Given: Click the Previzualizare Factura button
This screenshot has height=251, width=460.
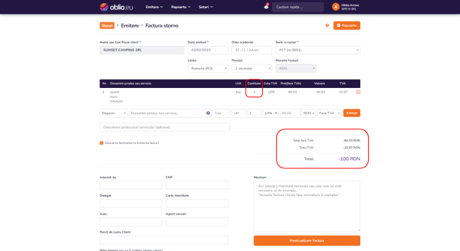Looking at the screenshot, I should pos(307,240).
